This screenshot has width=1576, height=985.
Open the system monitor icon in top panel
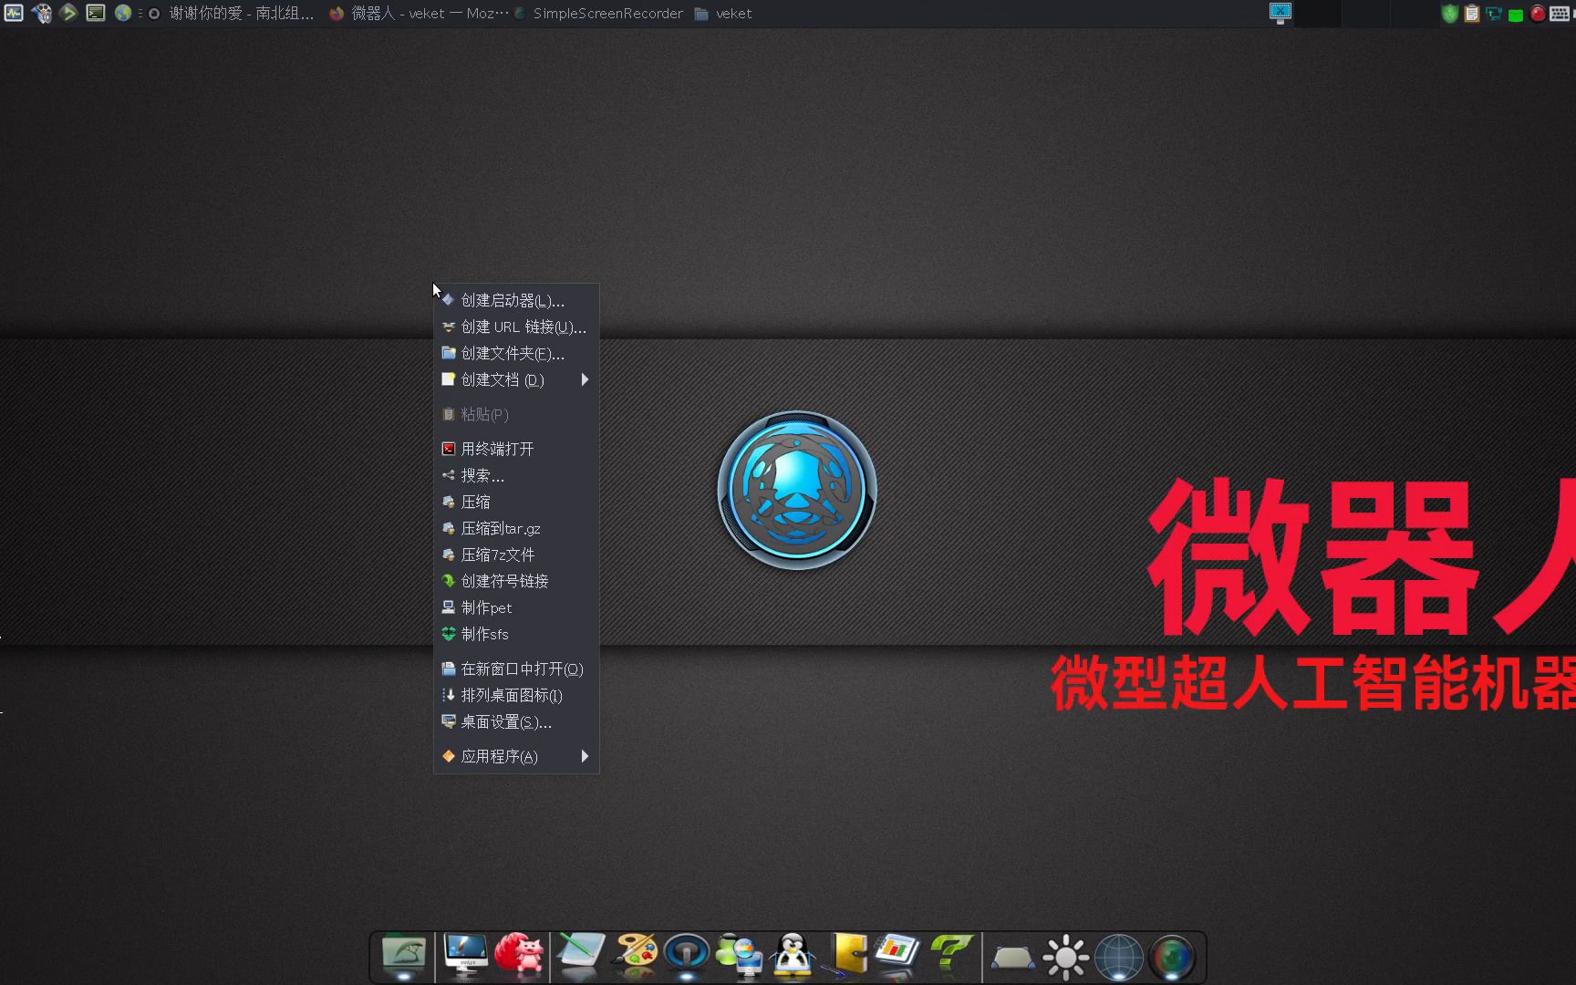(14, 13)
